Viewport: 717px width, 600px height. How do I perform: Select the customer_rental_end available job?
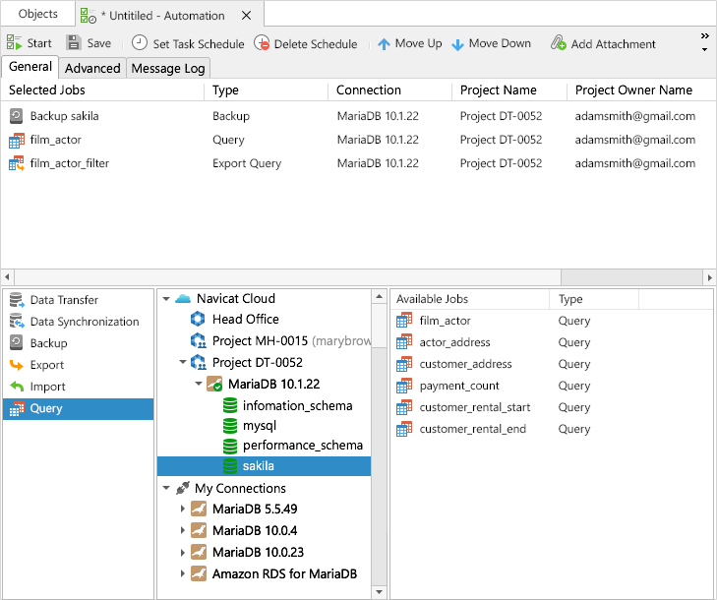[x=551, y=429]
